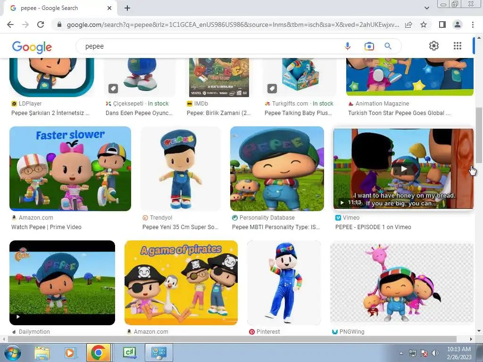The image size is (483, 362).
Task: Open Chrome's three-dot menu
Action: (x=473, y=25)
